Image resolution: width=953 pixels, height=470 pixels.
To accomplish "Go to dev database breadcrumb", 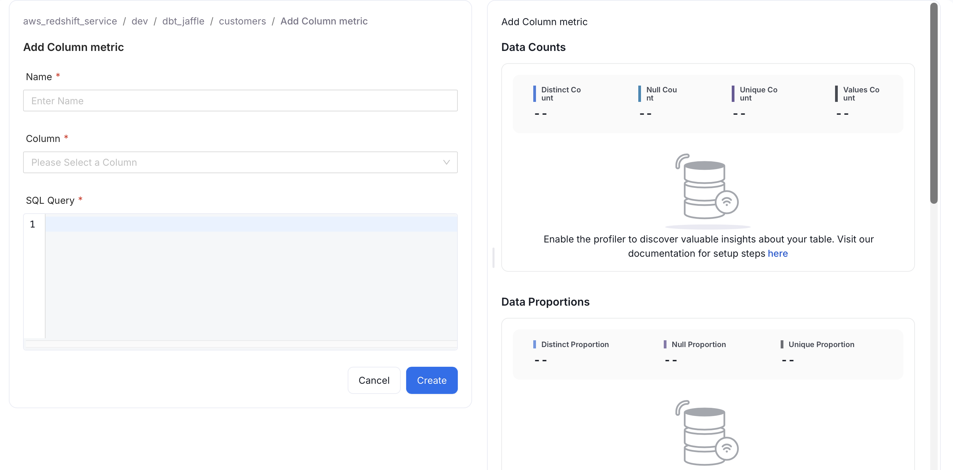I will [139, 21].
